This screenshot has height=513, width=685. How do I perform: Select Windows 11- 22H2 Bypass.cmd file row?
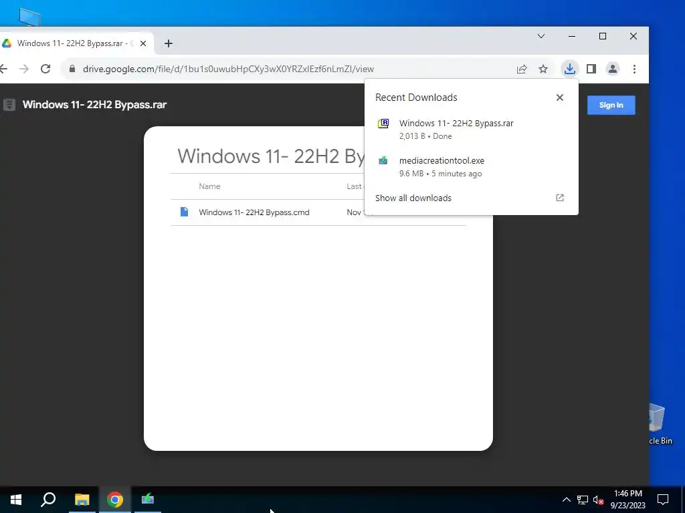coord(318,212)
